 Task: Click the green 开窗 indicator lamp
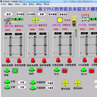[x=7, y=82]
